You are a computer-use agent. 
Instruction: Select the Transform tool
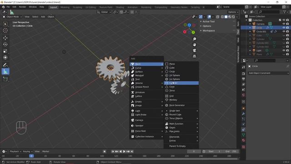click(5, 57)
